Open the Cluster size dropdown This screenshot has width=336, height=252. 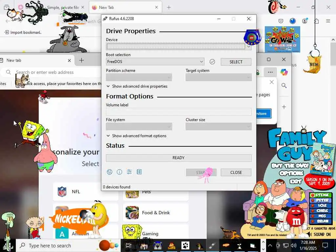(x=219, y=127)
